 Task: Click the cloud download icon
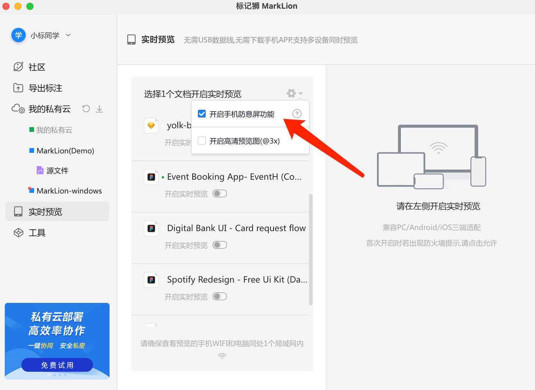(99, 109)
